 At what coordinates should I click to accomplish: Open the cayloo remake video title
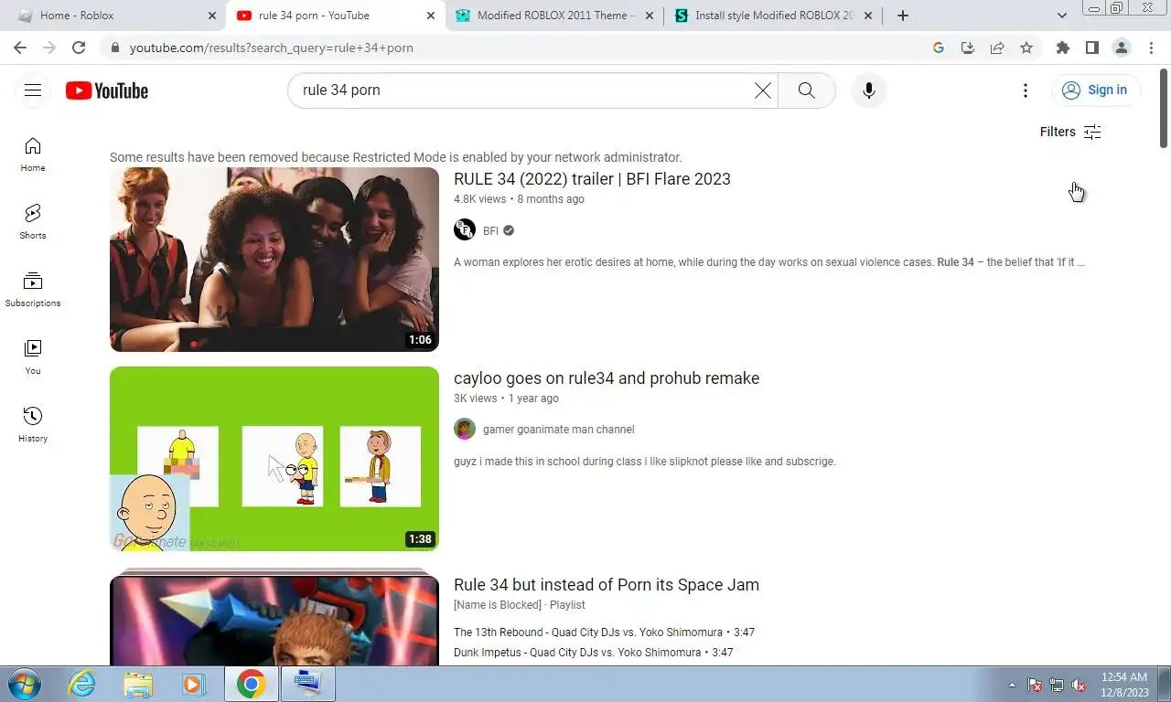(x=607, y=378)
